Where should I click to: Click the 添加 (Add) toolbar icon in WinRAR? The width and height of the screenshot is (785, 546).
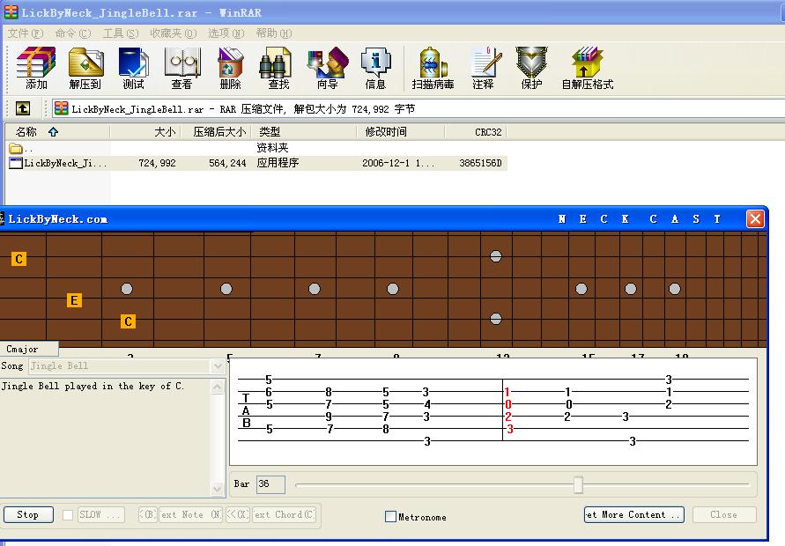coord(36,68)
